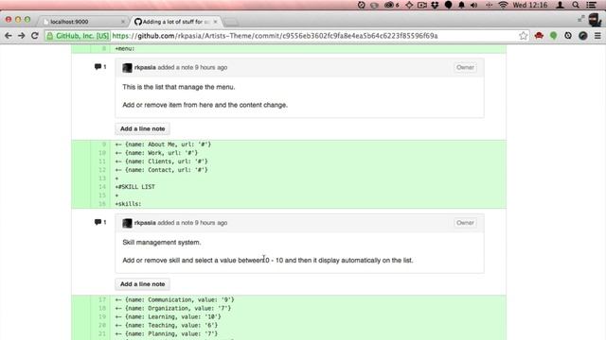
Task: Click comment bubble icon beside skill note
Action: pyautogui.click(x=98, y=222)
